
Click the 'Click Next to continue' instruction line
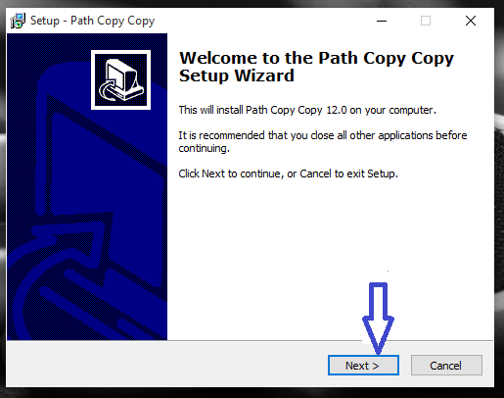(288, 174)
